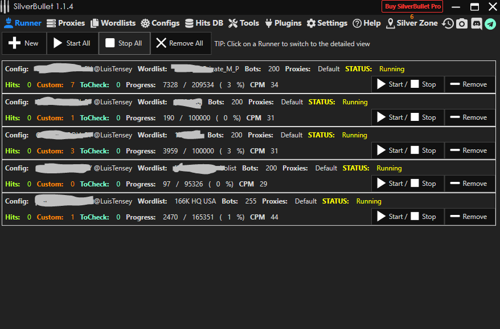Open the Plugins tab
Viewport: 500px width, 329px height.
pyautogui.click(x=283, y=23)
